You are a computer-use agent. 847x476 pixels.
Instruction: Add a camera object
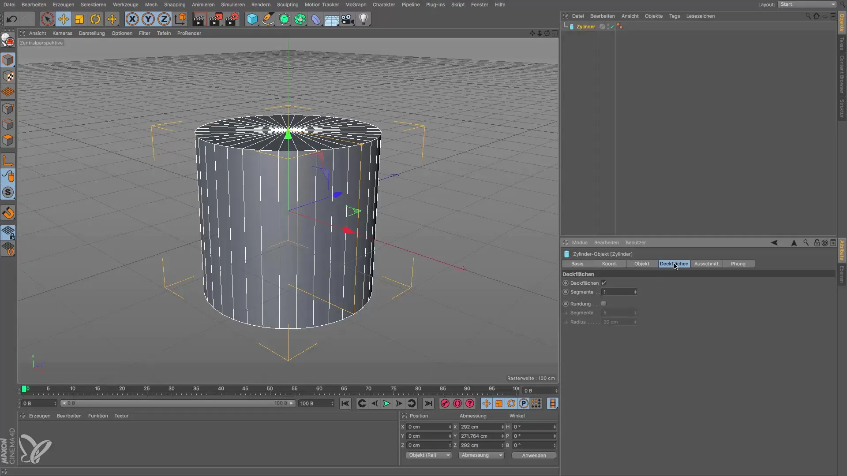(x=348, y=19)
